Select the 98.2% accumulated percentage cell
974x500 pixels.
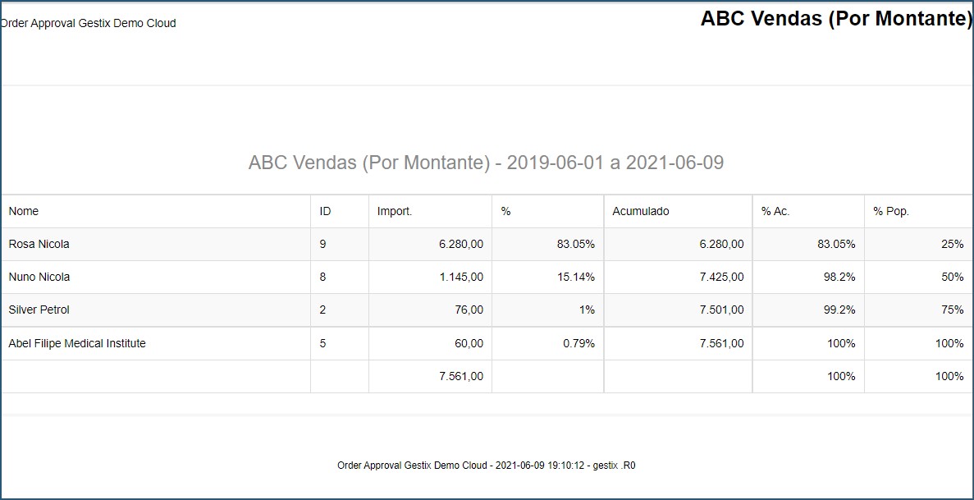pyautogui.click(x=839, y=278)
